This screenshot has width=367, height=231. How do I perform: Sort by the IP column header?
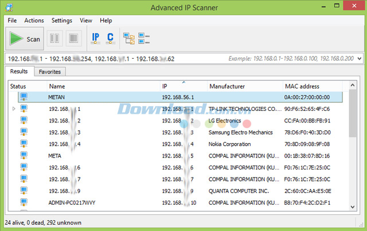[183, 86]
